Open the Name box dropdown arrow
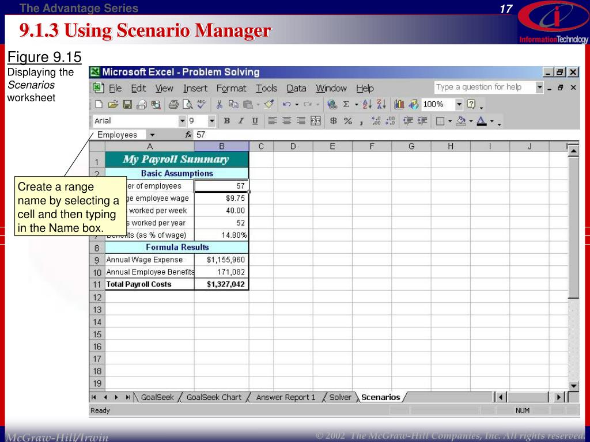 (152, 135)
